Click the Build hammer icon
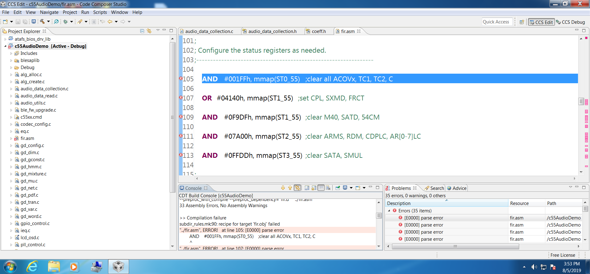This screenshot has height=274, width=590. point(42,22)
